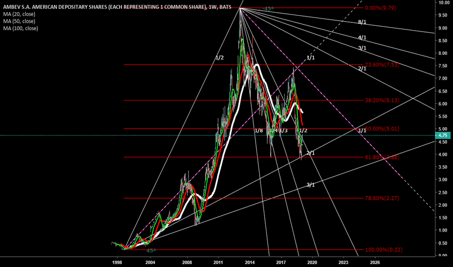
Task: Click the 0.50 price axis value
Action: 444,243
